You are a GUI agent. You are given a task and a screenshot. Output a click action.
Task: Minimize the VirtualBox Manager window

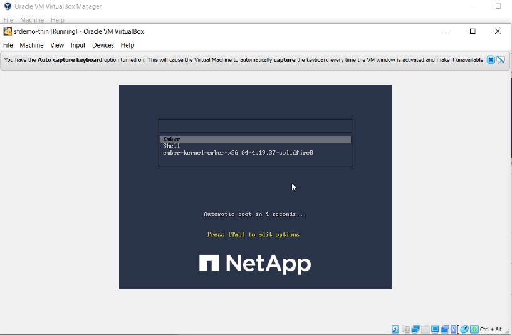point(474,6)
